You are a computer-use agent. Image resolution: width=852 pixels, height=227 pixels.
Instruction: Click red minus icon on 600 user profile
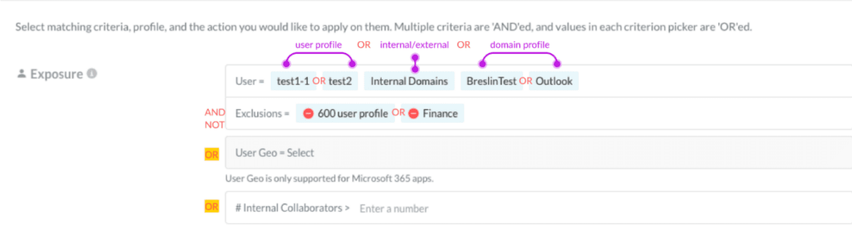308,114
